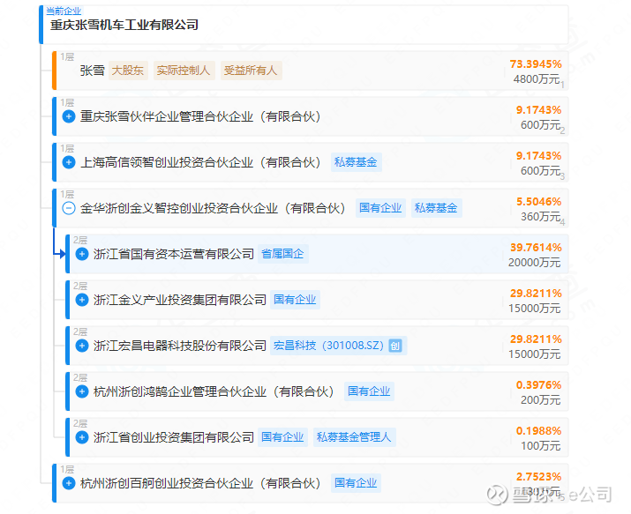Expand 浙江省国有资本运营有限公司 node
631x514 pixels.
tap(82, 254)
